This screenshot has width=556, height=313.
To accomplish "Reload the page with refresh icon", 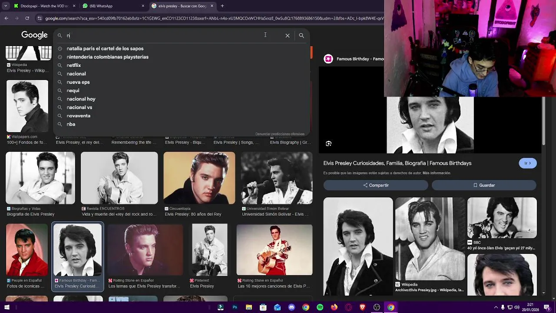I will pyautogui.click(x=27, y=18).
